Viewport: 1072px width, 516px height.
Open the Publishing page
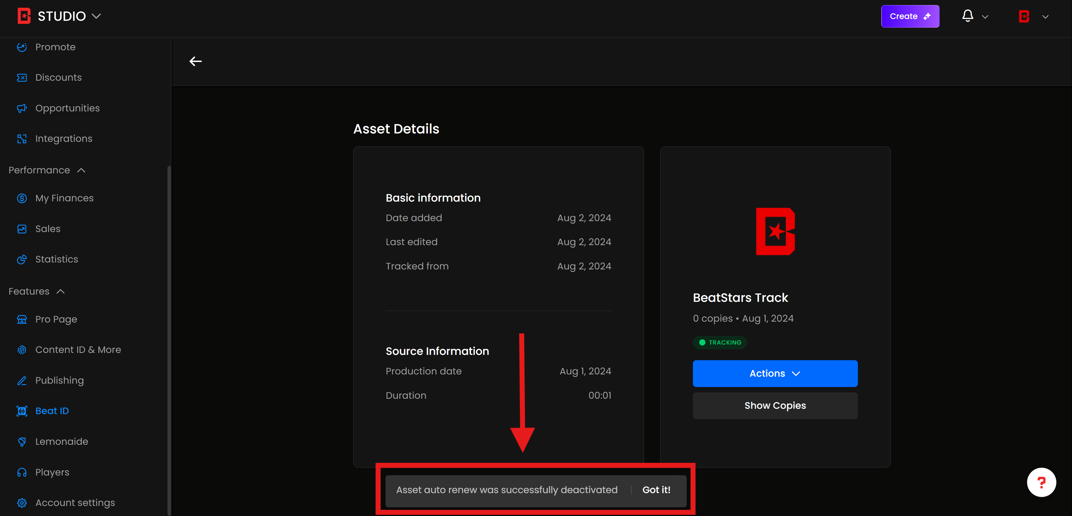click(x=59, y=380)
